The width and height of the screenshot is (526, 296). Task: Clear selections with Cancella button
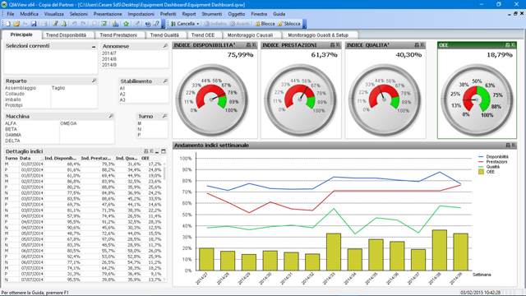(182, 24)
